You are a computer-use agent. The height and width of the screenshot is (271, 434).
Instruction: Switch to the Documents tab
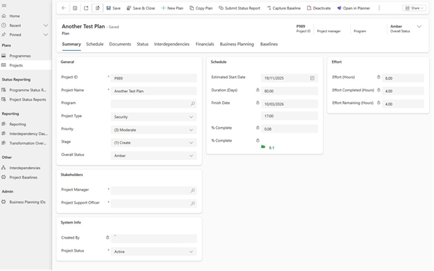(x=120, y=44)
